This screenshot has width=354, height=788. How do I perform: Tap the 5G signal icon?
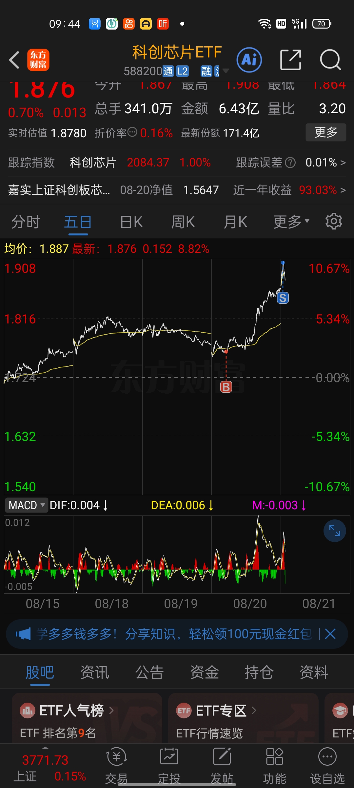[x=299, y=23]
